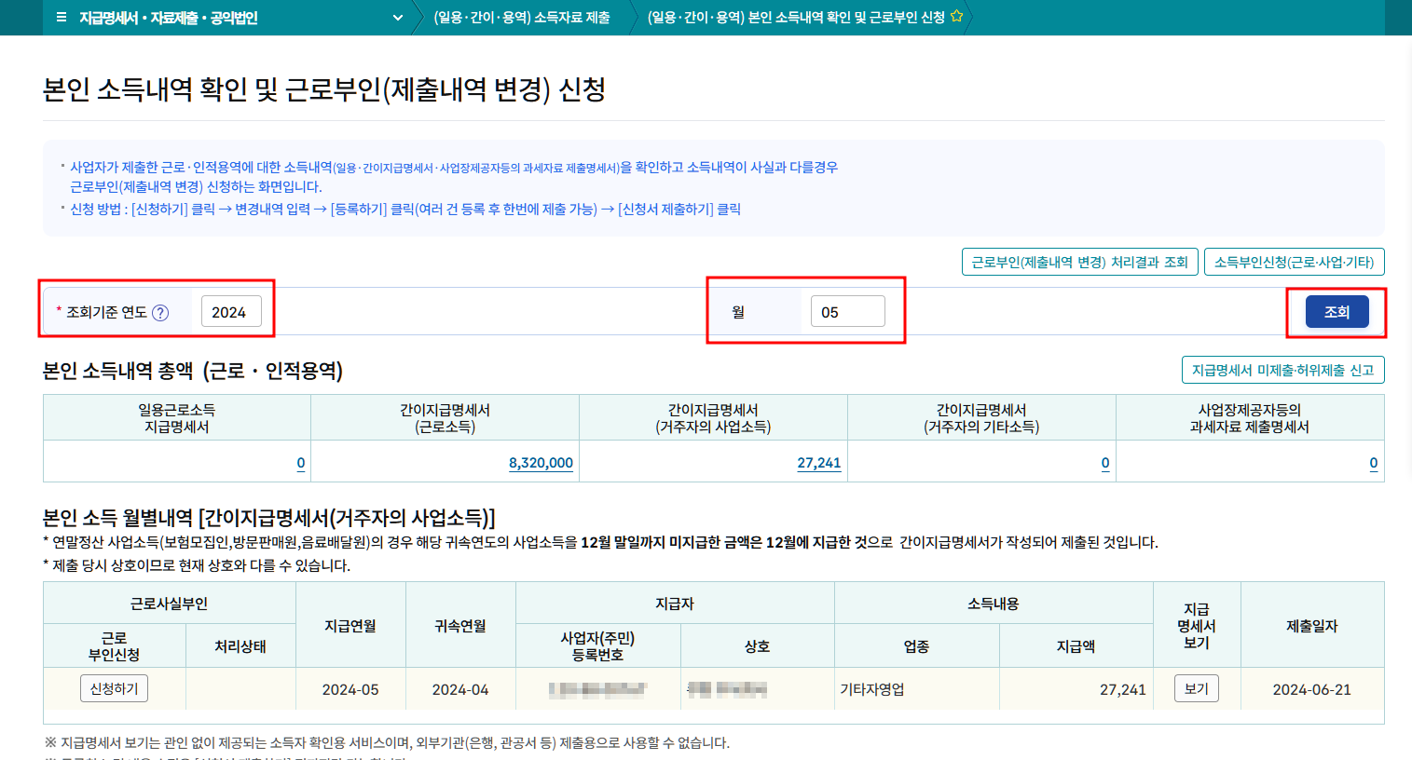Click 보기 to view the payment statement

click(x=1196, y=686)
